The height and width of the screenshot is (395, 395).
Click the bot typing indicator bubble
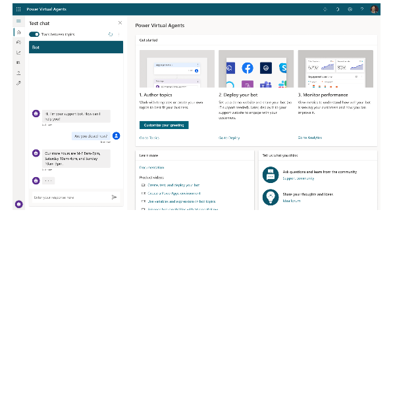click(48, 180)
